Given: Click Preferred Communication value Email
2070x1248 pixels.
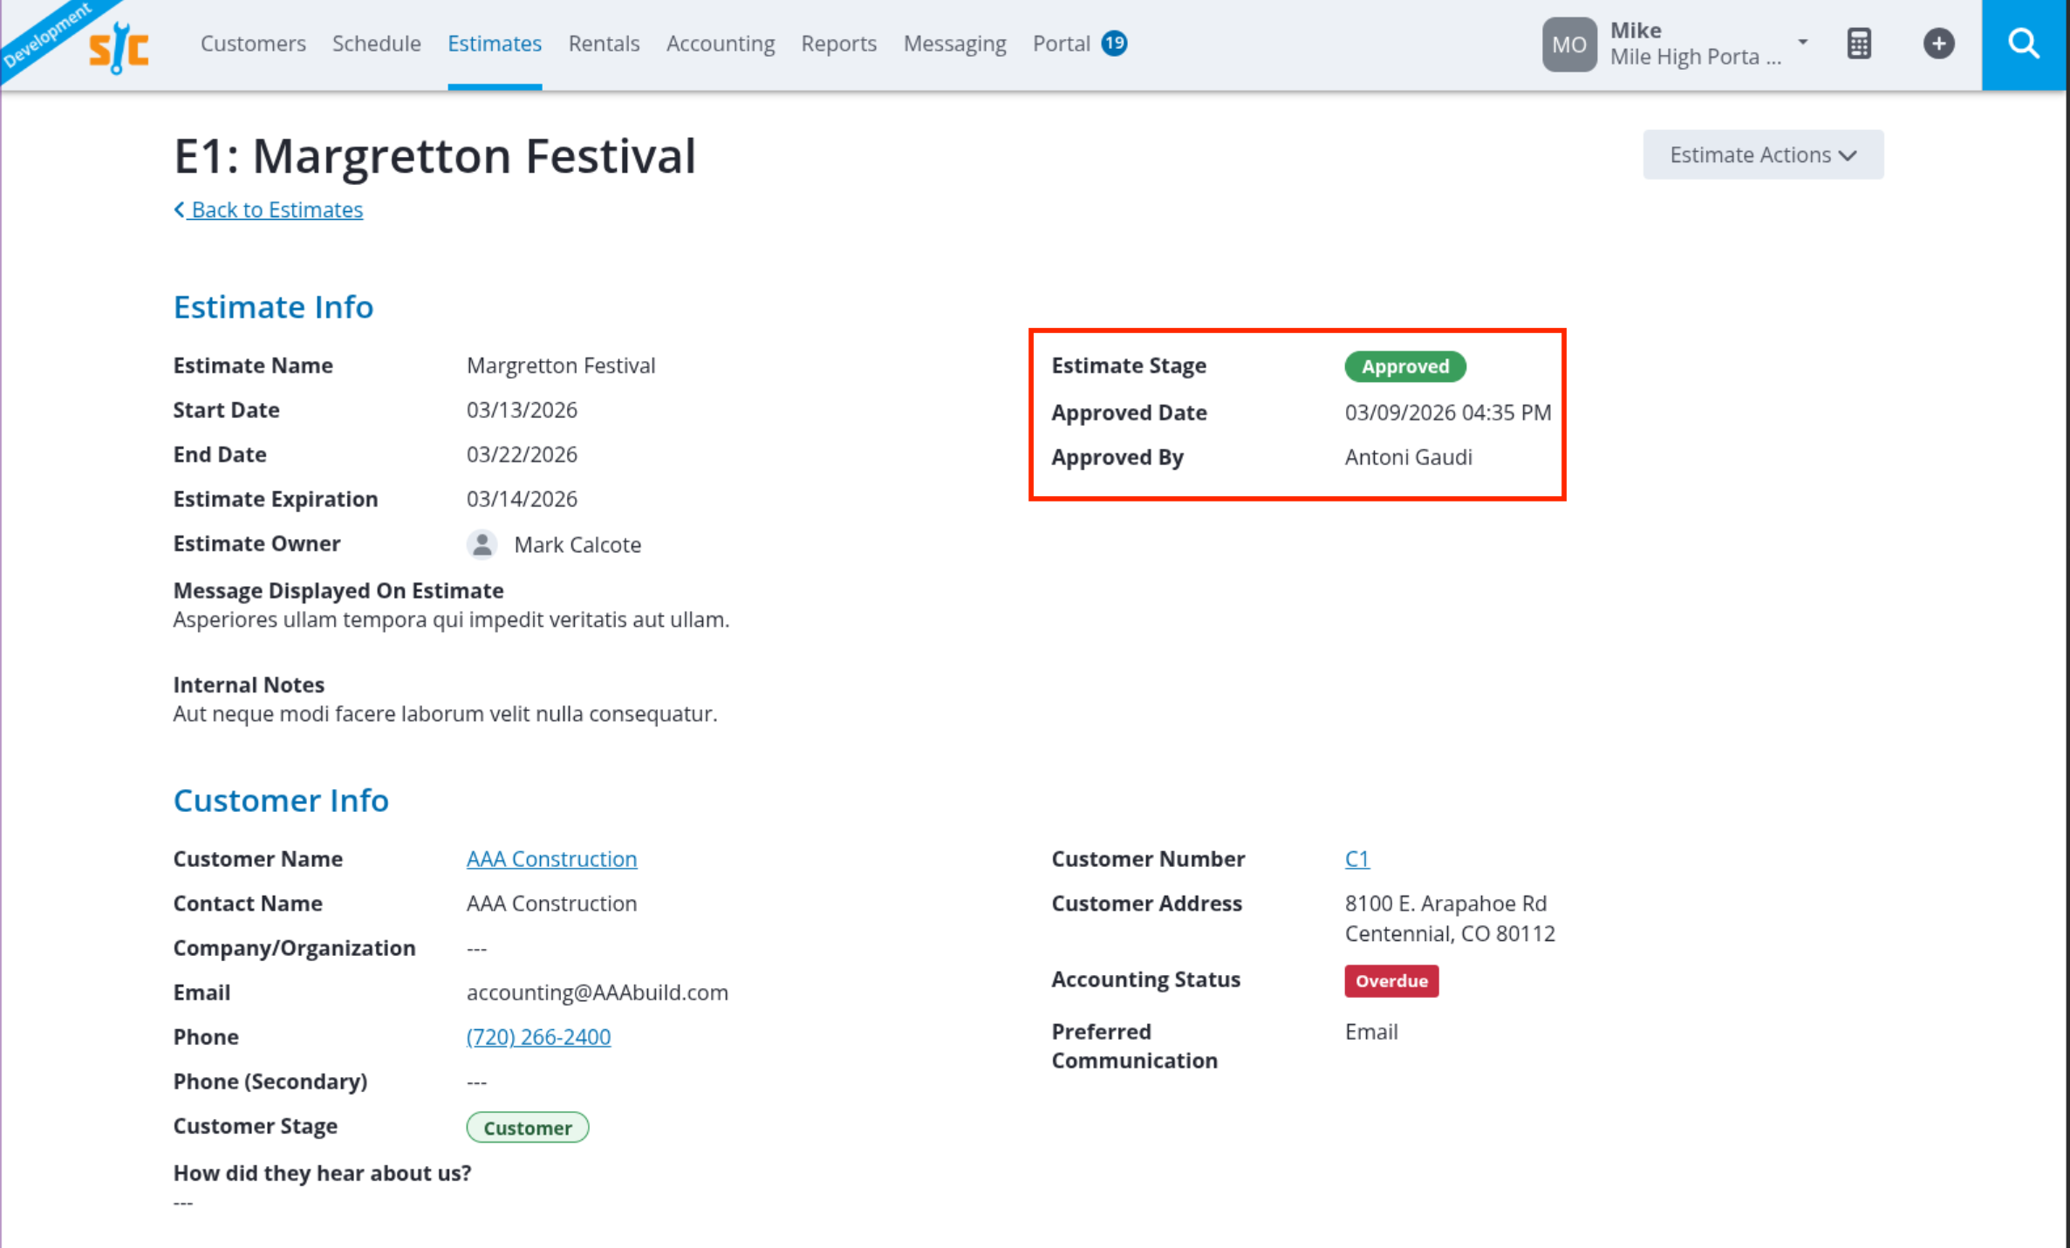Looking at the screenshot, I should pos(1371,1031).
